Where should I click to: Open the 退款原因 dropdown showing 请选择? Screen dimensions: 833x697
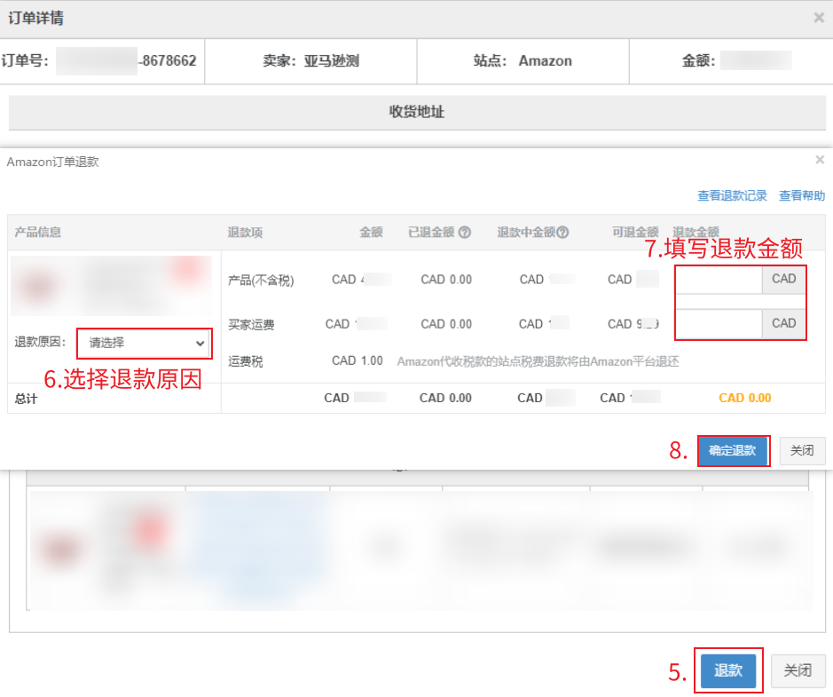(145, 344)
